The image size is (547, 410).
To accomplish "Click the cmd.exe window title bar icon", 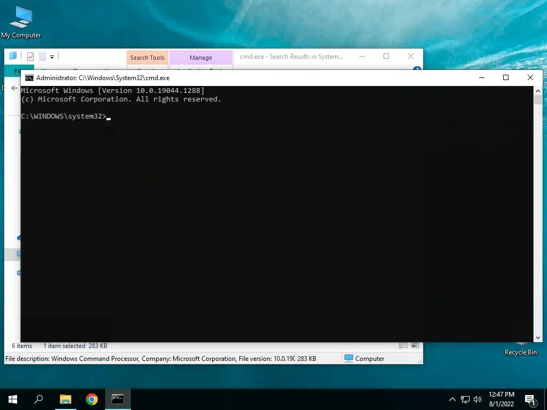I will coord(29,78).
